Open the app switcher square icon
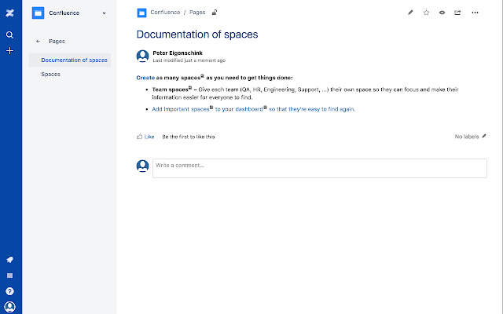Image resolution: width=503 pixels, height=314 pixels. (x=10, y=276)
